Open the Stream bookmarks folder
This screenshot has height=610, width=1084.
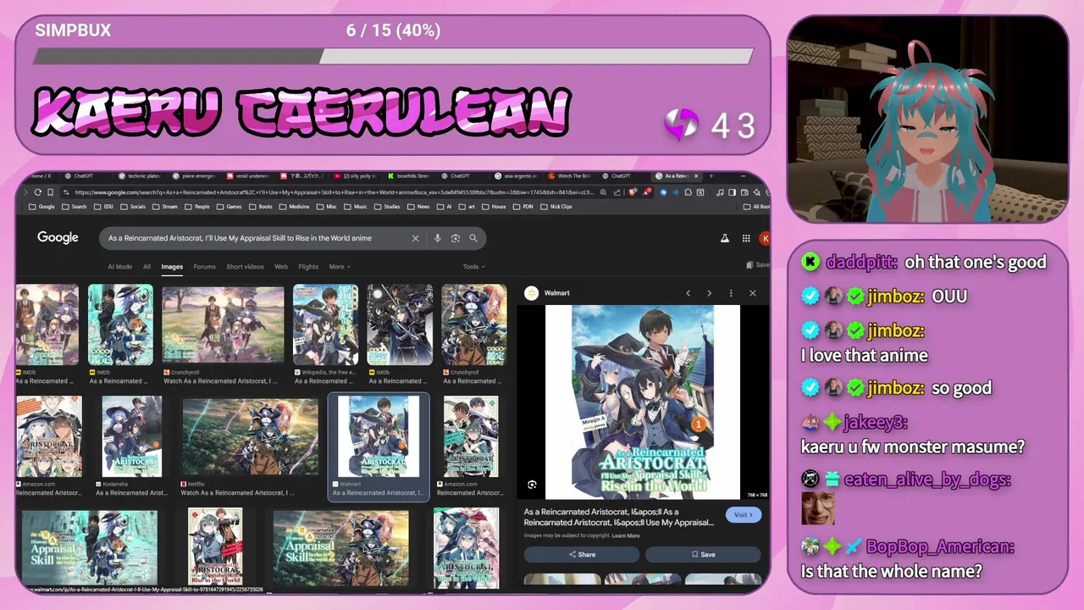click(164, 207)
